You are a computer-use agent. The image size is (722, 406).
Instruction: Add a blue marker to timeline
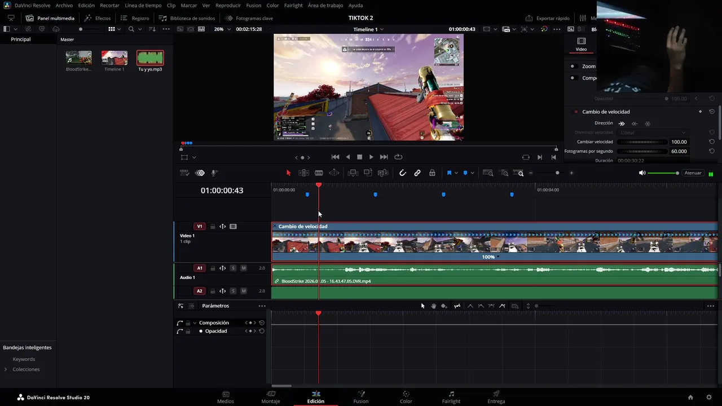[465, 173]
